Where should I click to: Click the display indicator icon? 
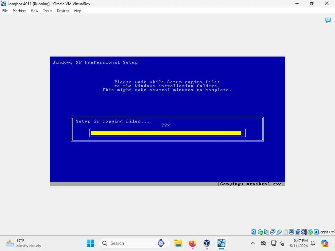[291, 232]
